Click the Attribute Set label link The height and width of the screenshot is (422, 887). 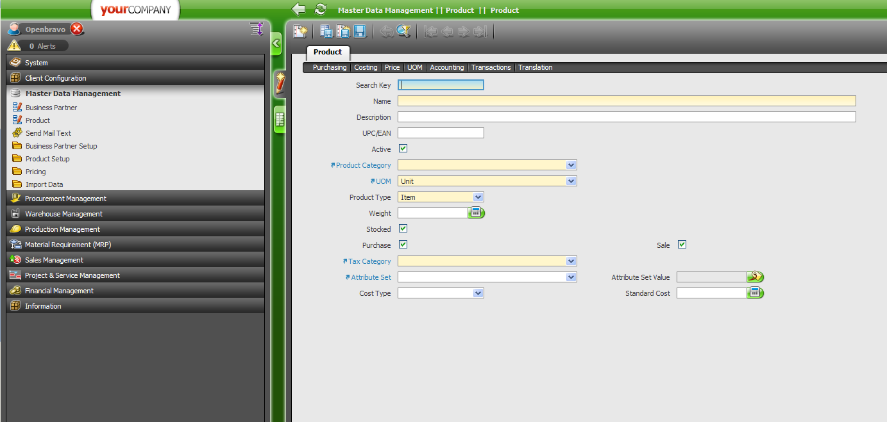click(371, 277)
